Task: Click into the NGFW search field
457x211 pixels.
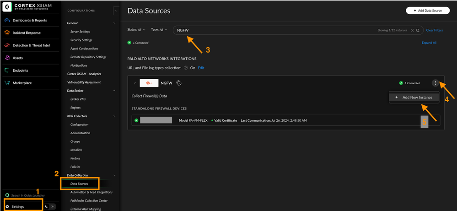Action: 274,30
